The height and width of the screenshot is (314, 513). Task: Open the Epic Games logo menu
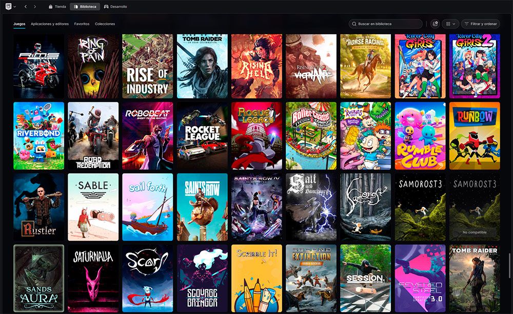click(10, 7)
